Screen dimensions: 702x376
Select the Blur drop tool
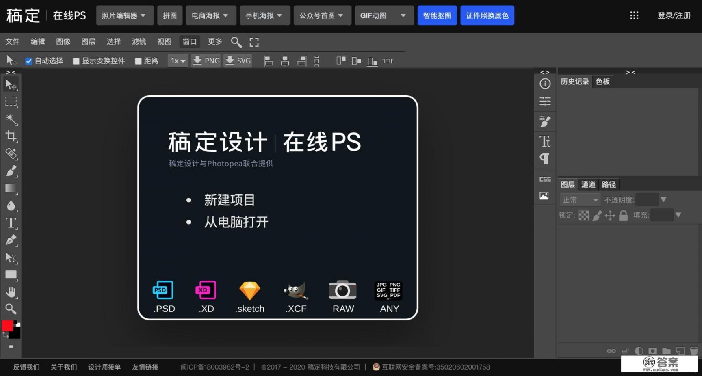pyautogui.click(x=11, y=205)
